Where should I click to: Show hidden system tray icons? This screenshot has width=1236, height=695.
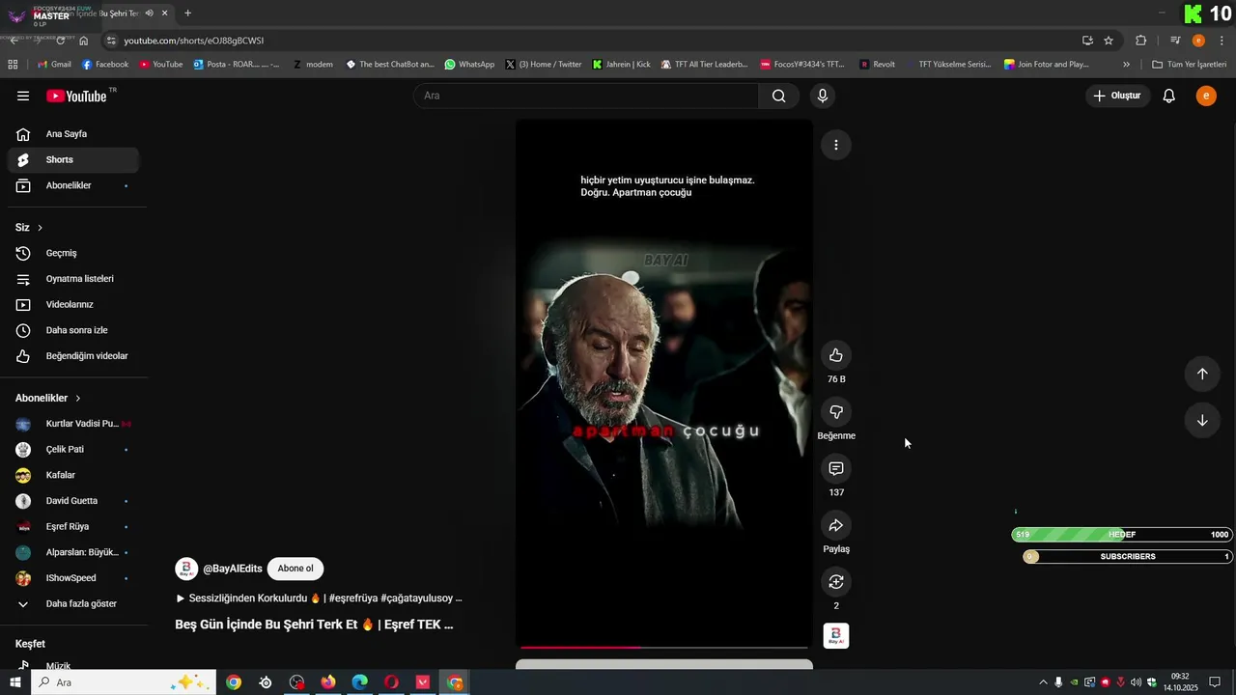(x=1043, y=682)
